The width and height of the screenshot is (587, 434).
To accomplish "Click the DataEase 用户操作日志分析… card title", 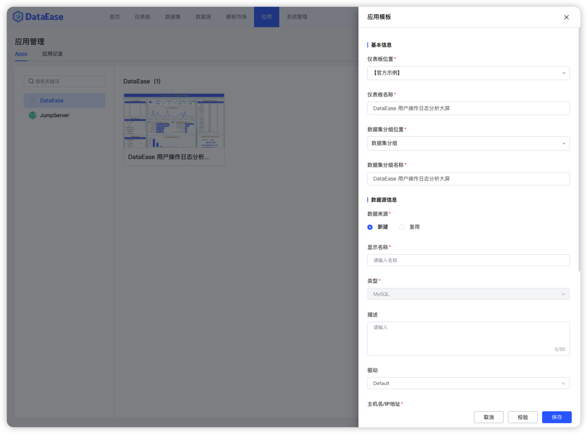I will 169,157.
